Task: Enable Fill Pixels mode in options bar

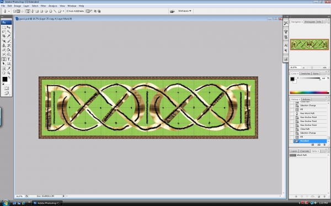Action: [x=22, y=11]
